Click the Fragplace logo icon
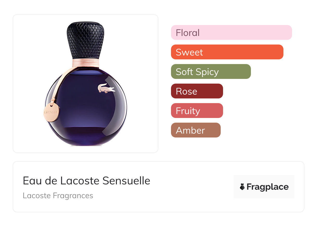The width and height of the screenshot is (317, 225). 242,187
